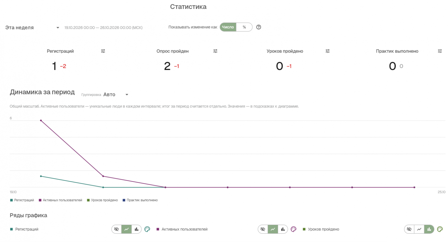The width and height of the screenshot is (448, 242).
Task: Click the first Активных пользователей data point
Action: (41, 121)
